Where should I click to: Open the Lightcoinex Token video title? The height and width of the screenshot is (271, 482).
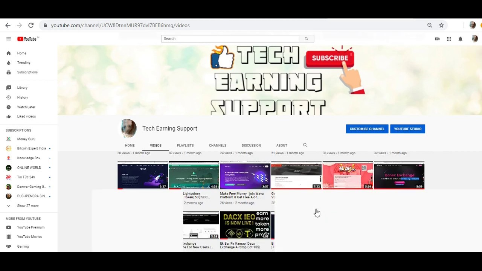tap(197, 195)
